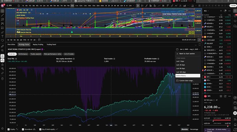Screen dimensions: 237x132
Task: Activate the zoom in tool
Action: click(x=2, y=50)
